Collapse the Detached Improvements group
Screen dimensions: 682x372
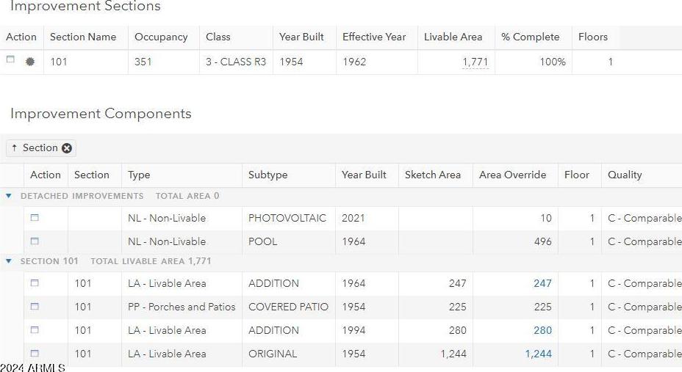(8, 196)
